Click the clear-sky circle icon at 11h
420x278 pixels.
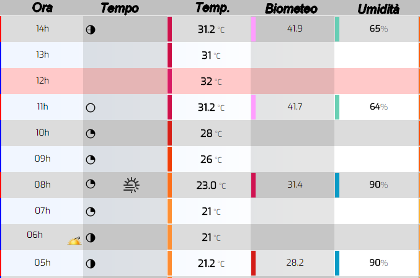(91, 108)
